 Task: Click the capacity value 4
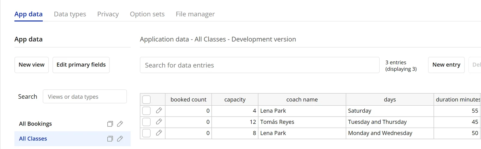(x=235, y=111)
